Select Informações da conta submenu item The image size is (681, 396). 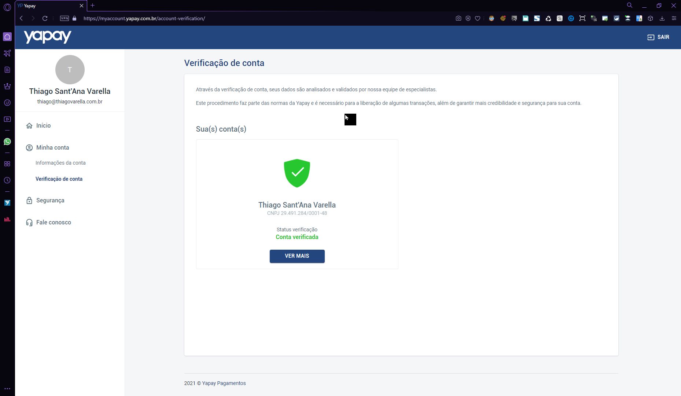point(60,163)
